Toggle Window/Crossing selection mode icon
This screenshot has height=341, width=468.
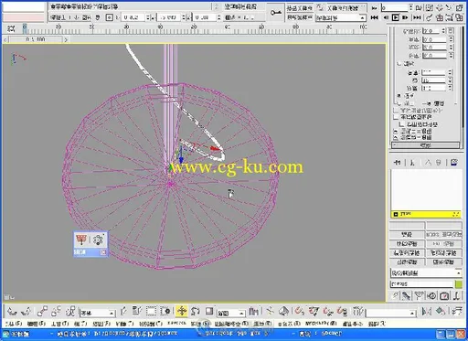[x=165, y=312]
